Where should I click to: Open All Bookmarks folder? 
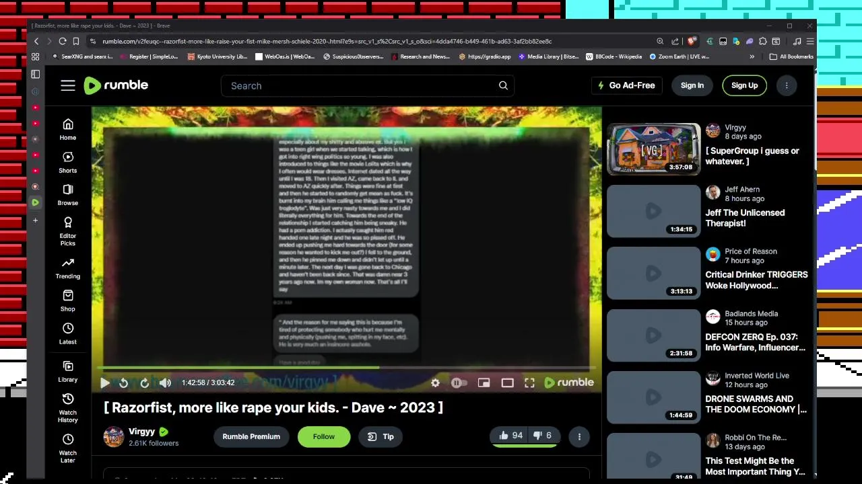pyautogui.click(x=791, y=56)
